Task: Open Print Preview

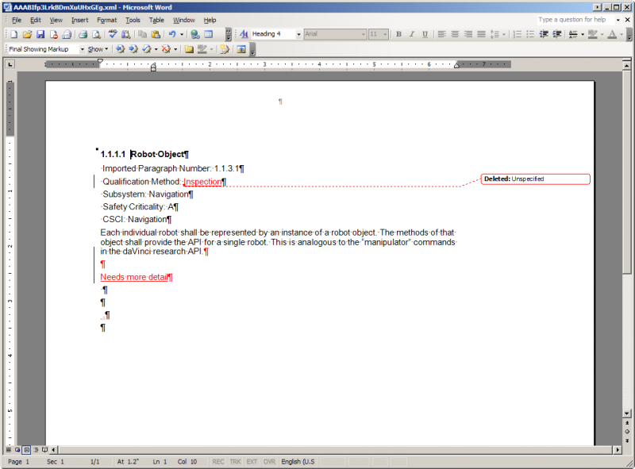Action: (96, 34)
